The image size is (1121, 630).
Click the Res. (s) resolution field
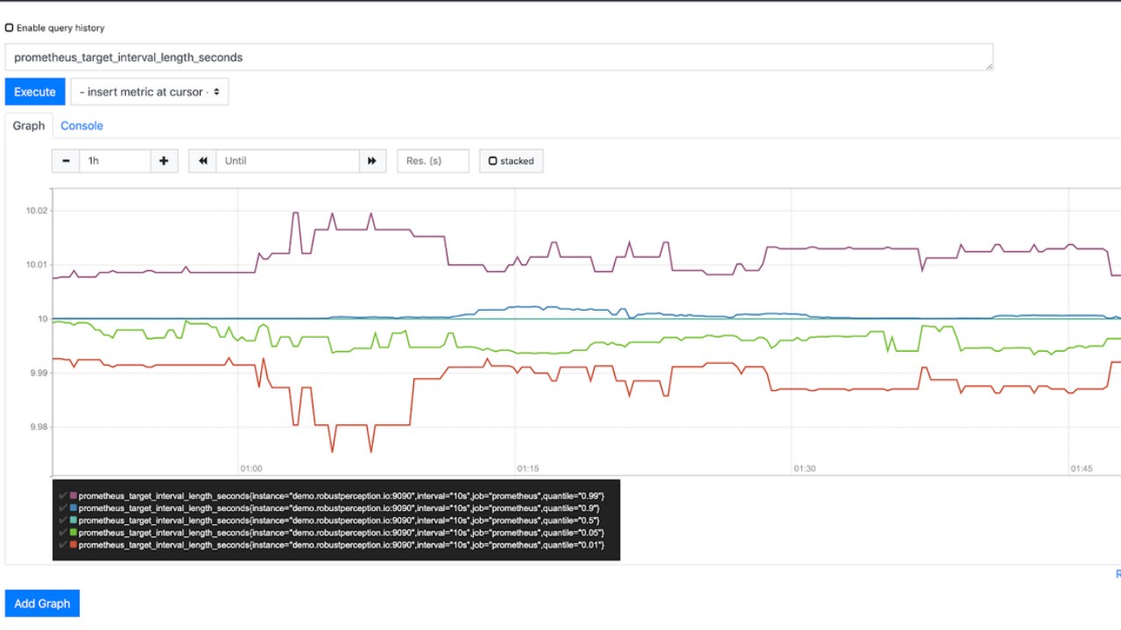[433, 161]
